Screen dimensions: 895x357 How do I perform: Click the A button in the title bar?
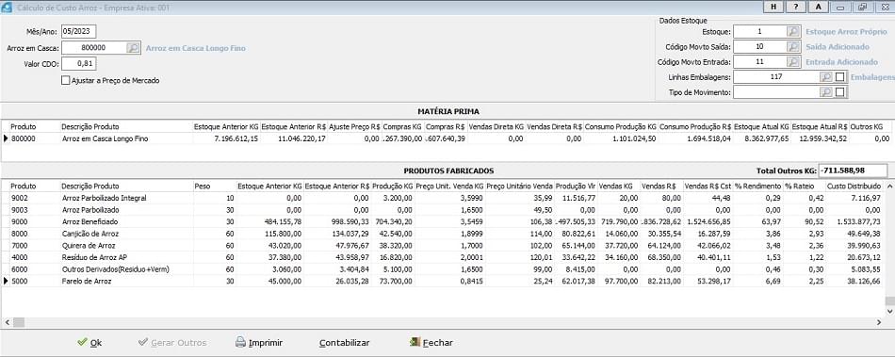point(818,7)
